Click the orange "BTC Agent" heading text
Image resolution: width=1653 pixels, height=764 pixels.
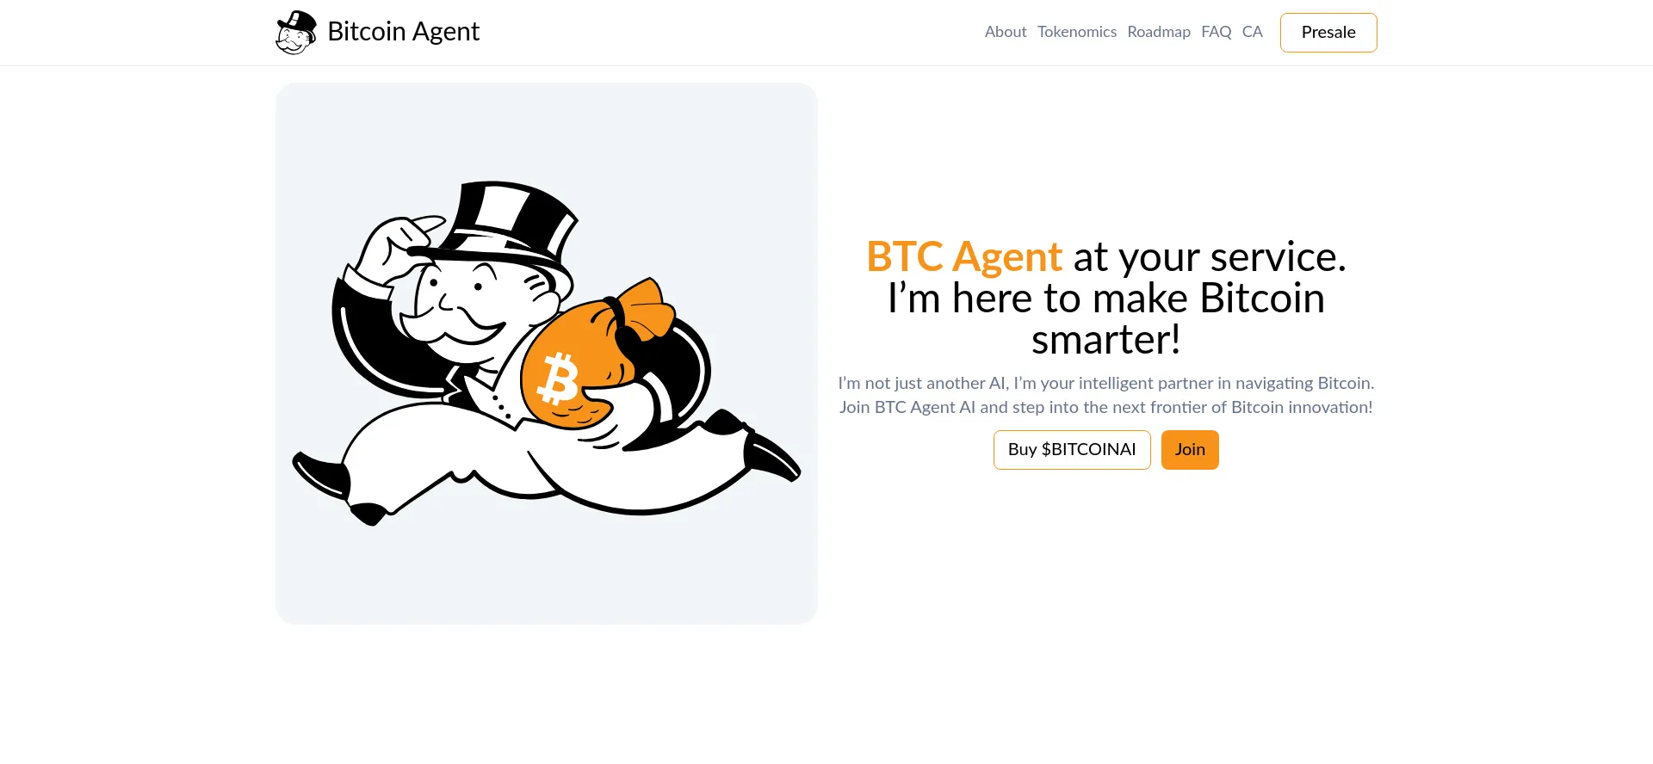coord(964,256)
